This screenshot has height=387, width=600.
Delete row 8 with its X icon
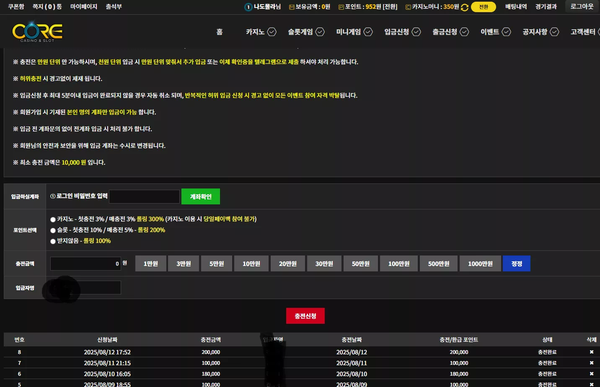click(x=592, y=352)
